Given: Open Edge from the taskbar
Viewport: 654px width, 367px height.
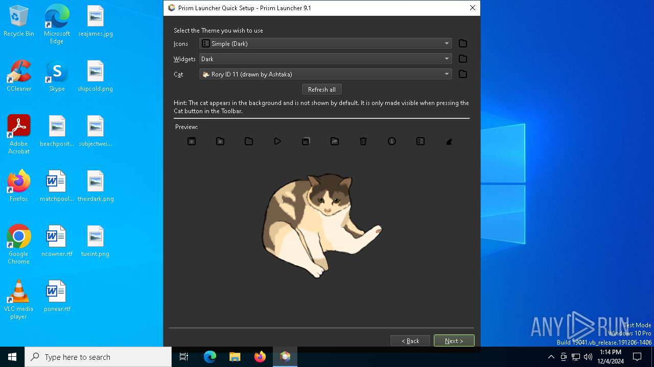Looking at the screenshot, I should 210,357.
